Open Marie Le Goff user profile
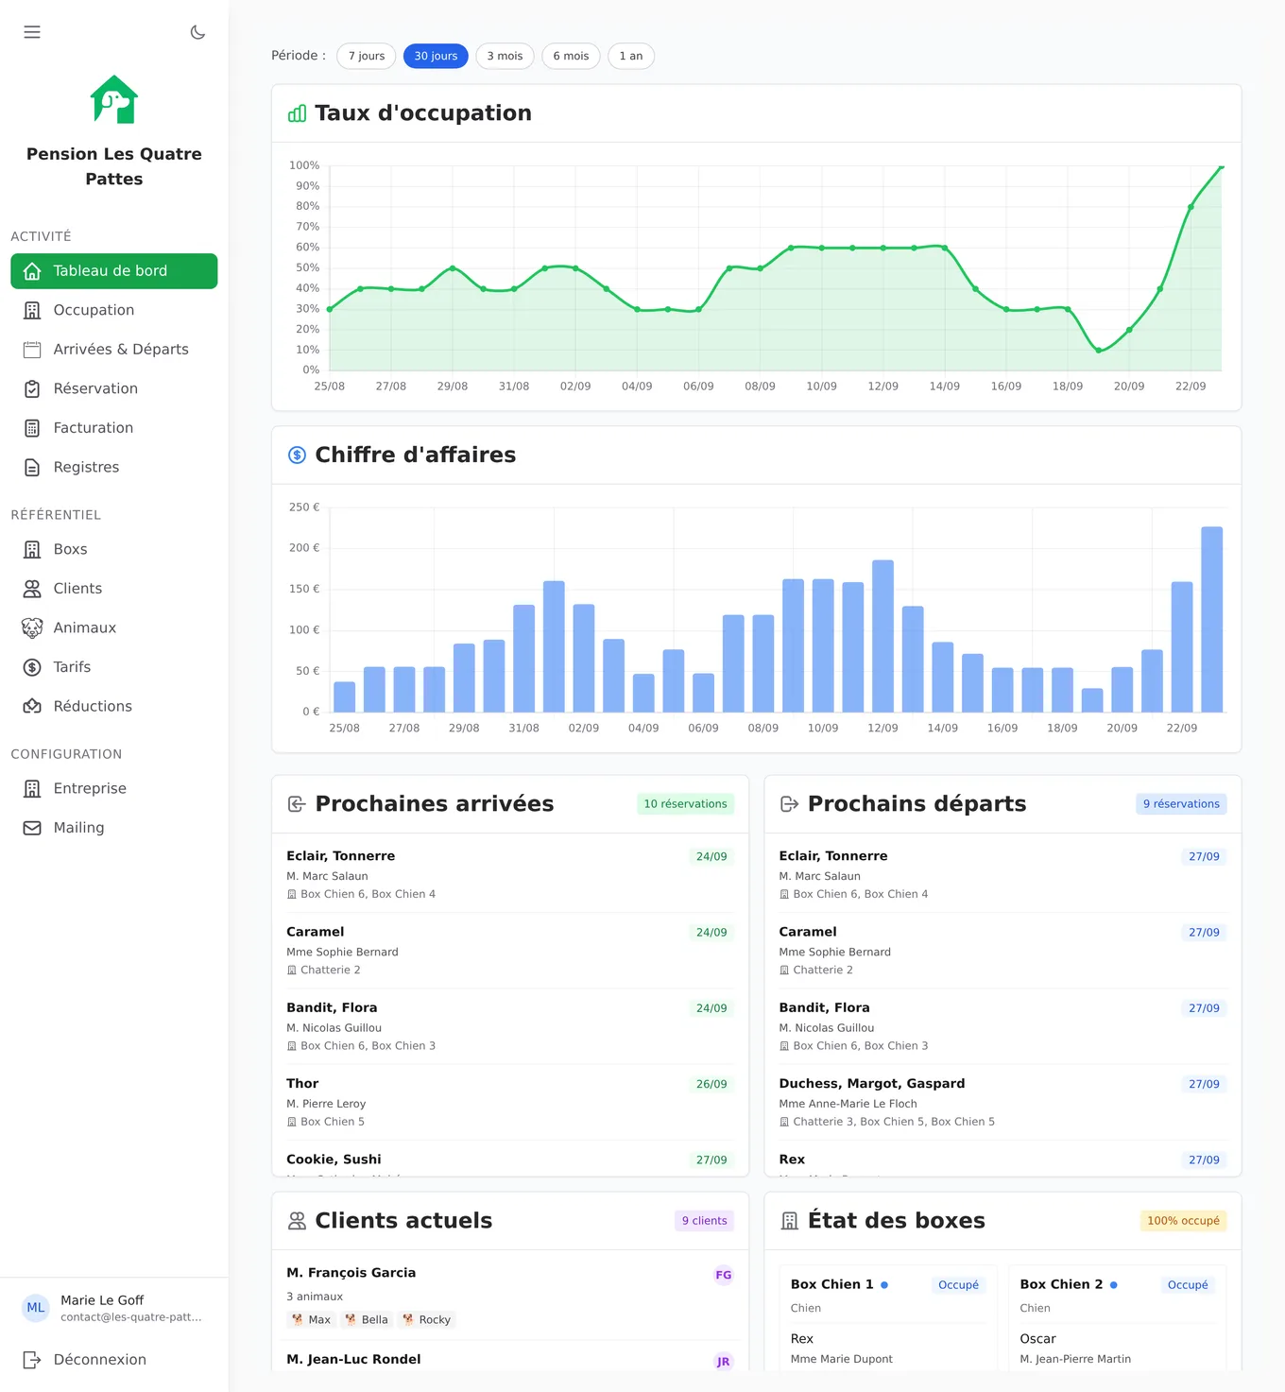 [x=114, y=1308]
